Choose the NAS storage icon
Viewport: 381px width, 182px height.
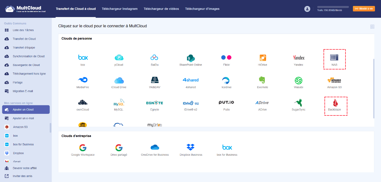(334, 58)
